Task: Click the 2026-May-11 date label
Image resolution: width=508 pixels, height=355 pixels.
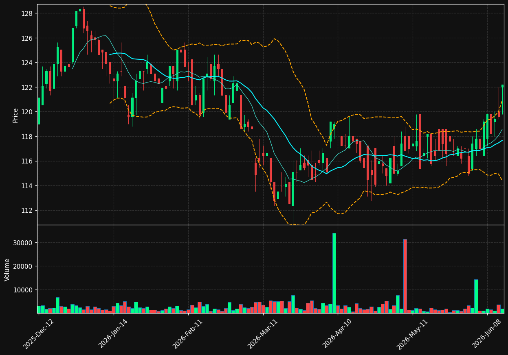Action: pyautogui.click(x=412, y=333)
